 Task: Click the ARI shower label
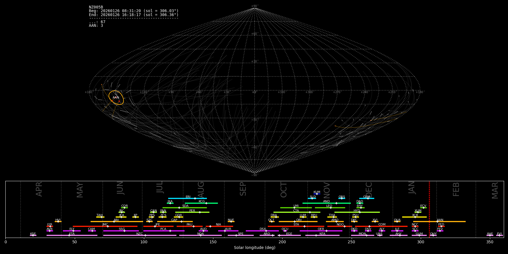(116, 220)
